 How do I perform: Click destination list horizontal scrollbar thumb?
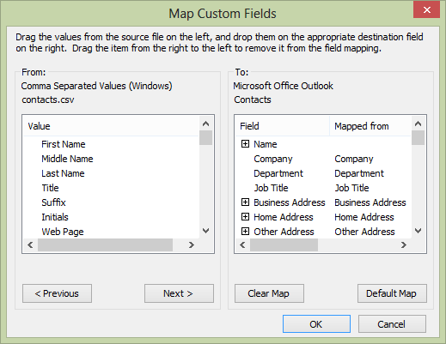284,244
